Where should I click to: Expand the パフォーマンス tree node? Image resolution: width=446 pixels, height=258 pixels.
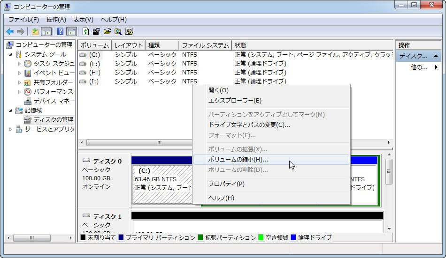tap(19, 92)
